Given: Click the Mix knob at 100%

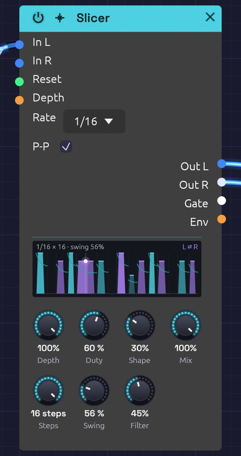Looking at the screenshot, I should point(186,325).
